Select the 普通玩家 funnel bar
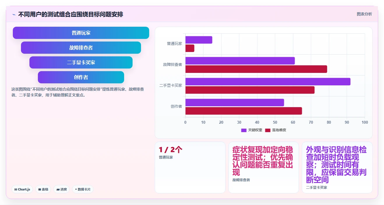 81,33
